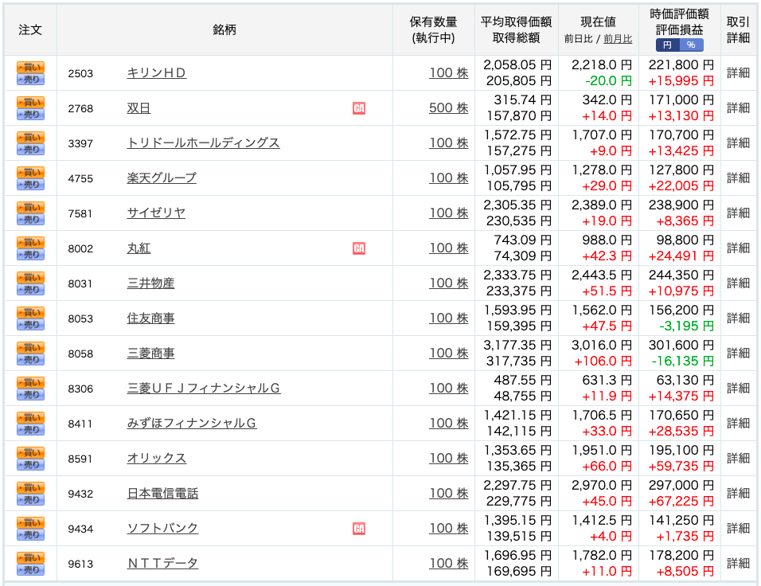Open the オリックス stock link
Viewport: 761px width, 586px height.
(157, 458)
